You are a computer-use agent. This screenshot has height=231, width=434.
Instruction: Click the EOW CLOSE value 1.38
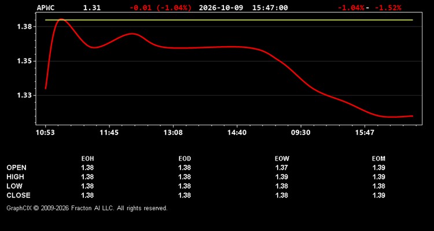click(x=282, y=195)
